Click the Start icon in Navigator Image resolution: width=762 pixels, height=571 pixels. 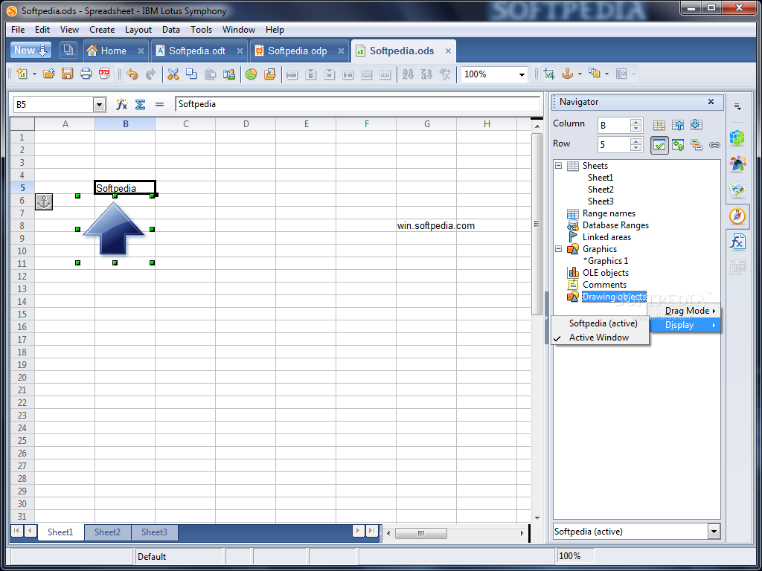[678, 125]
